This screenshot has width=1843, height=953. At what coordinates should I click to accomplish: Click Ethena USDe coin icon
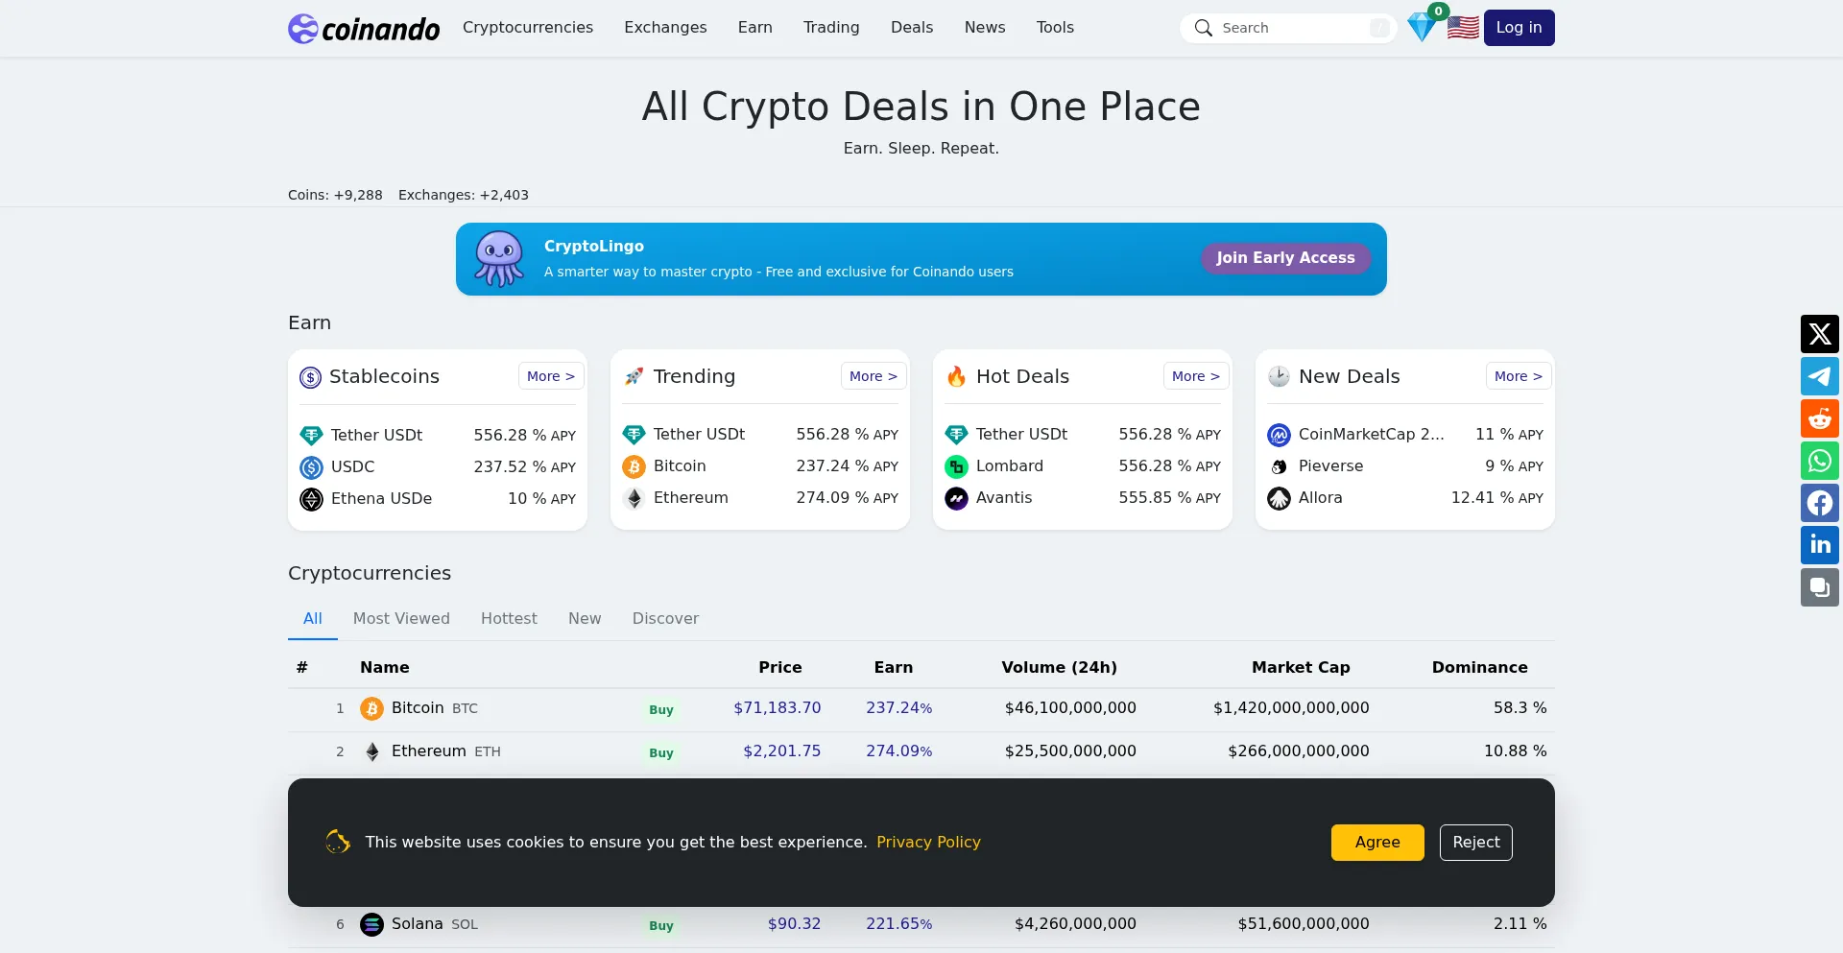tap(311, 499)
